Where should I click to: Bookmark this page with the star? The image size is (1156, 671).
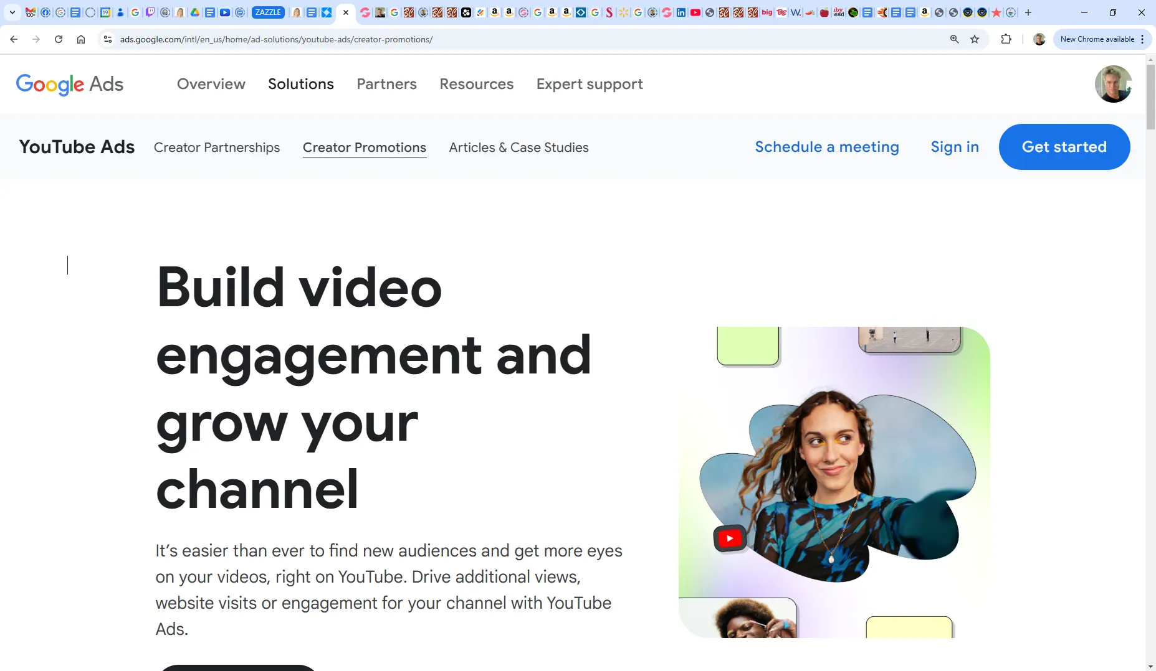click(x=975, y=39)
